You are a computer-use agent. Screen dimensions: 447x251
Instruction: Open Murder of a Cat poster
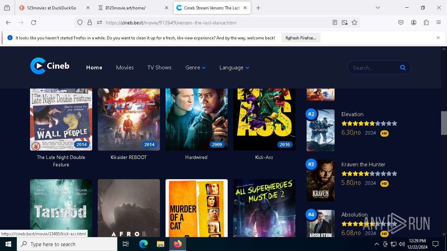[197, 208]
